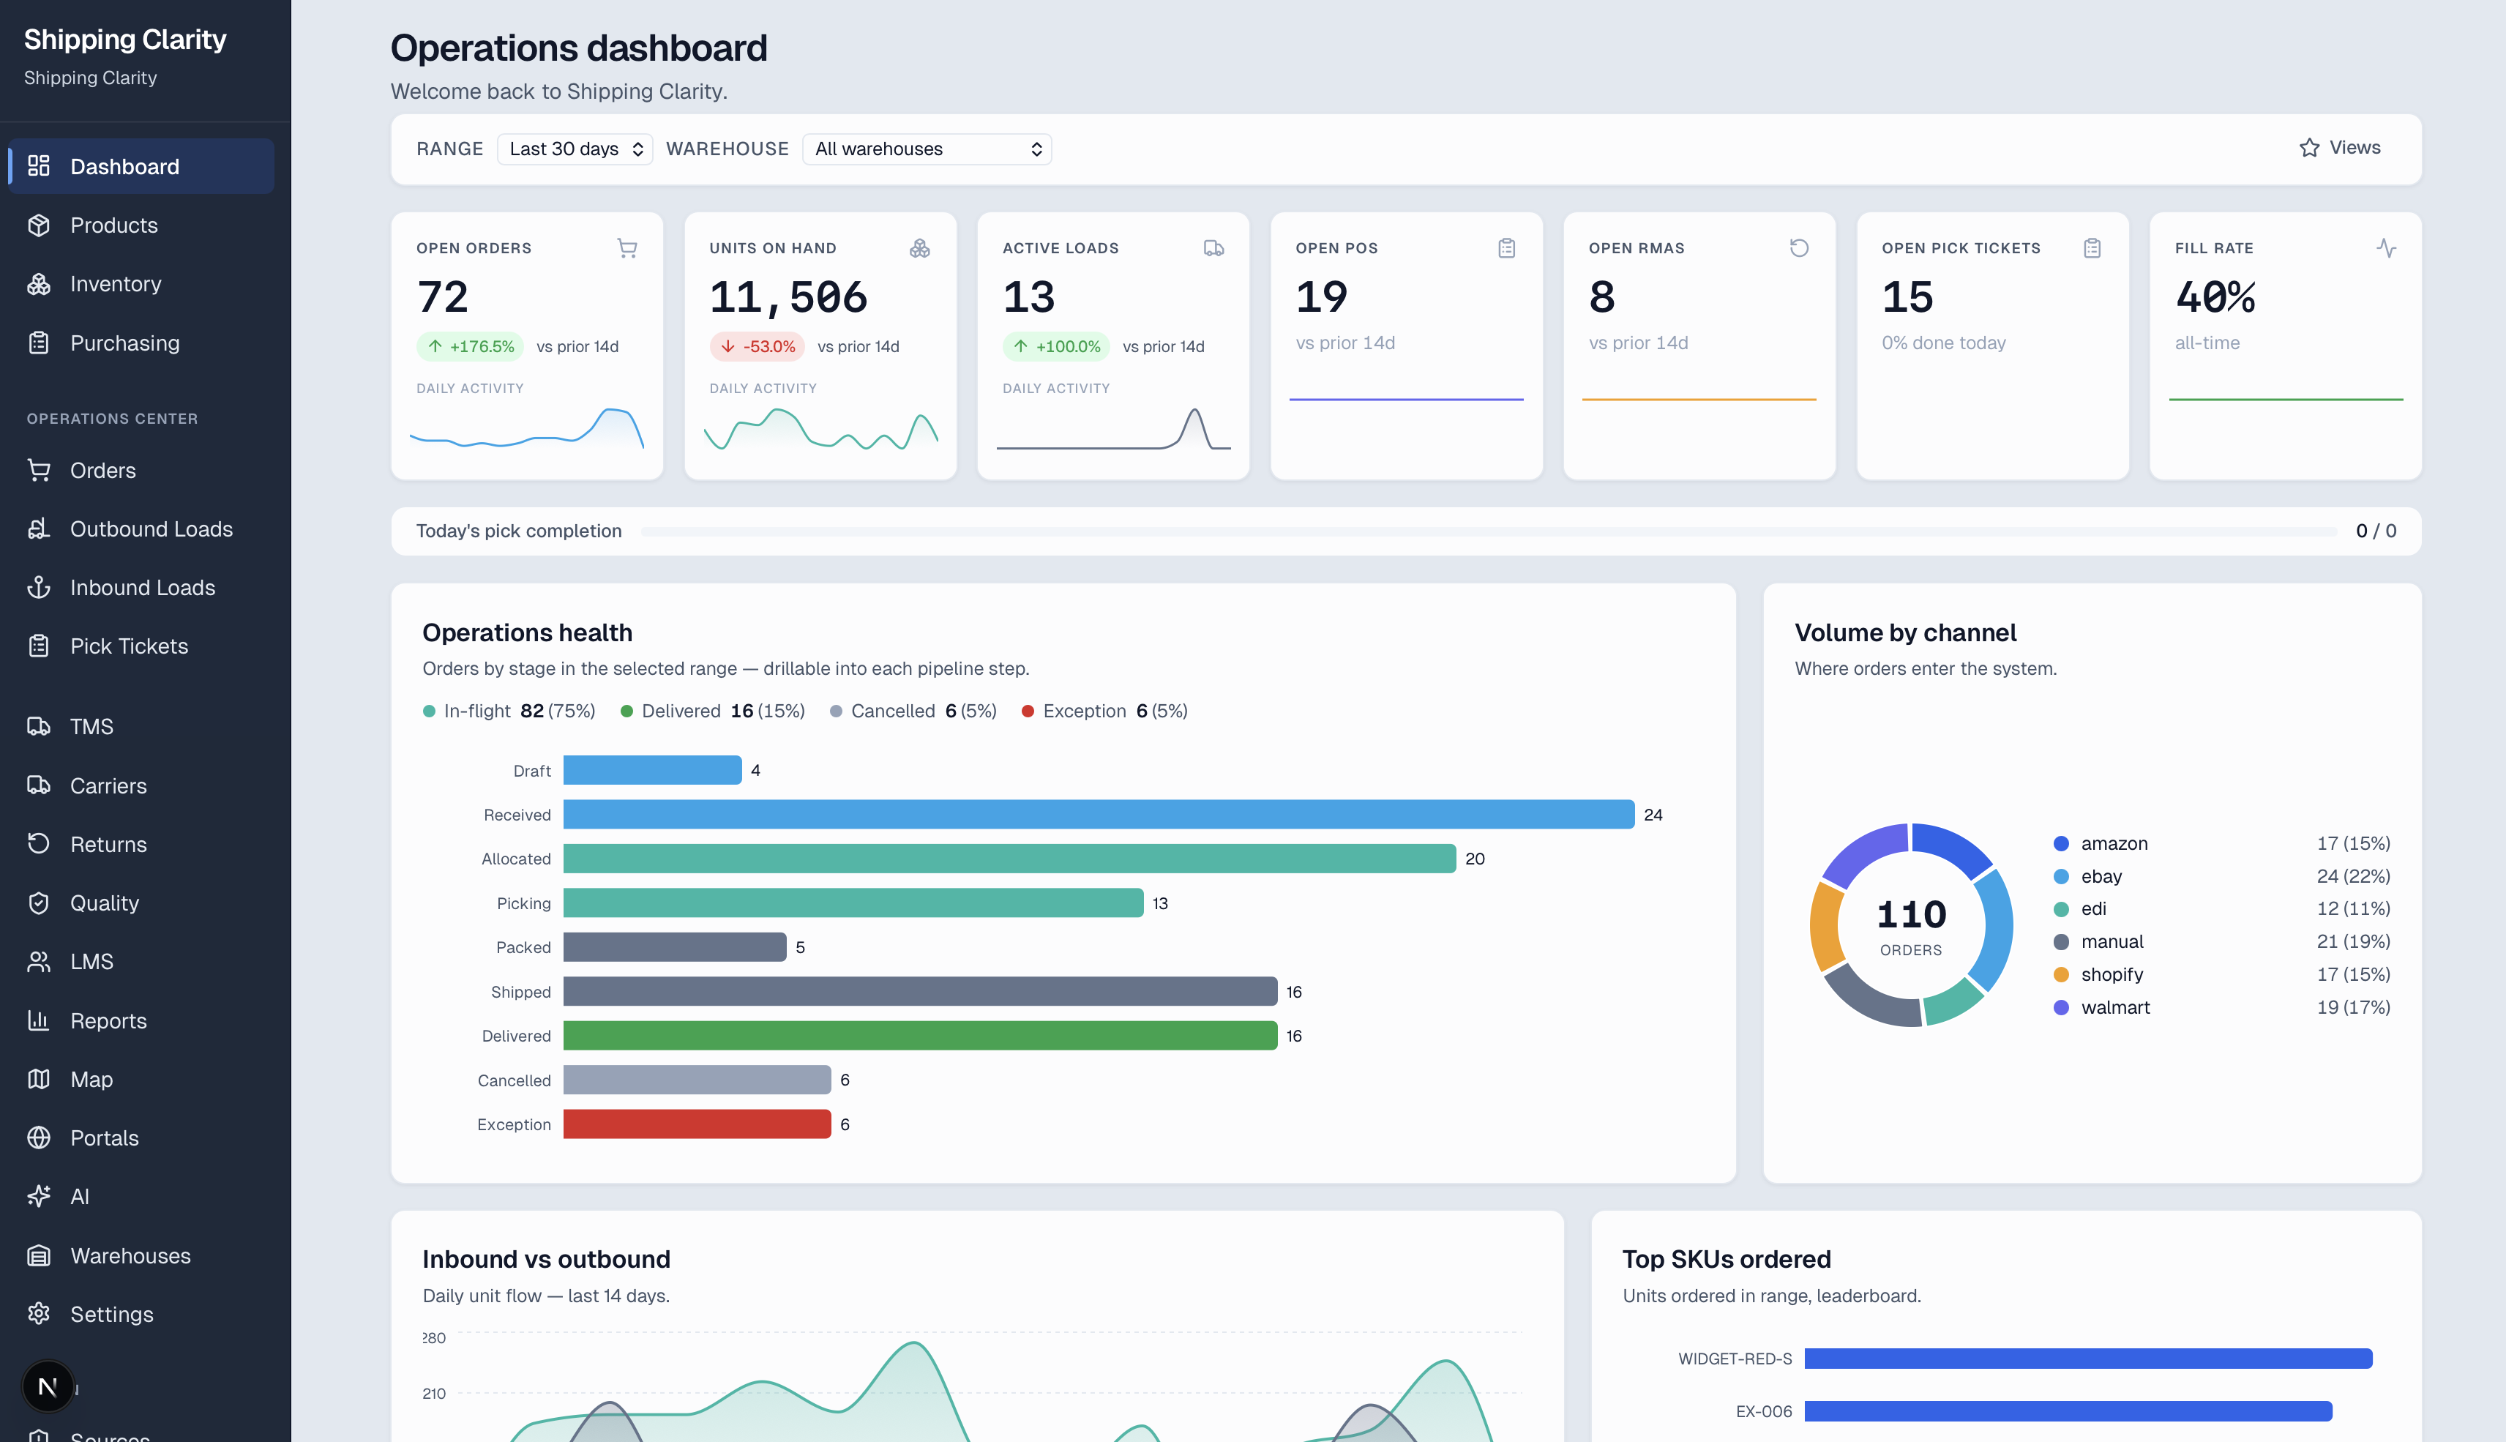Viewport: 2506px width, 1442px height.
Task: Click the Dashboard grid icon in the sidebar
Action: pyautogui.click(x=39, y=166)
